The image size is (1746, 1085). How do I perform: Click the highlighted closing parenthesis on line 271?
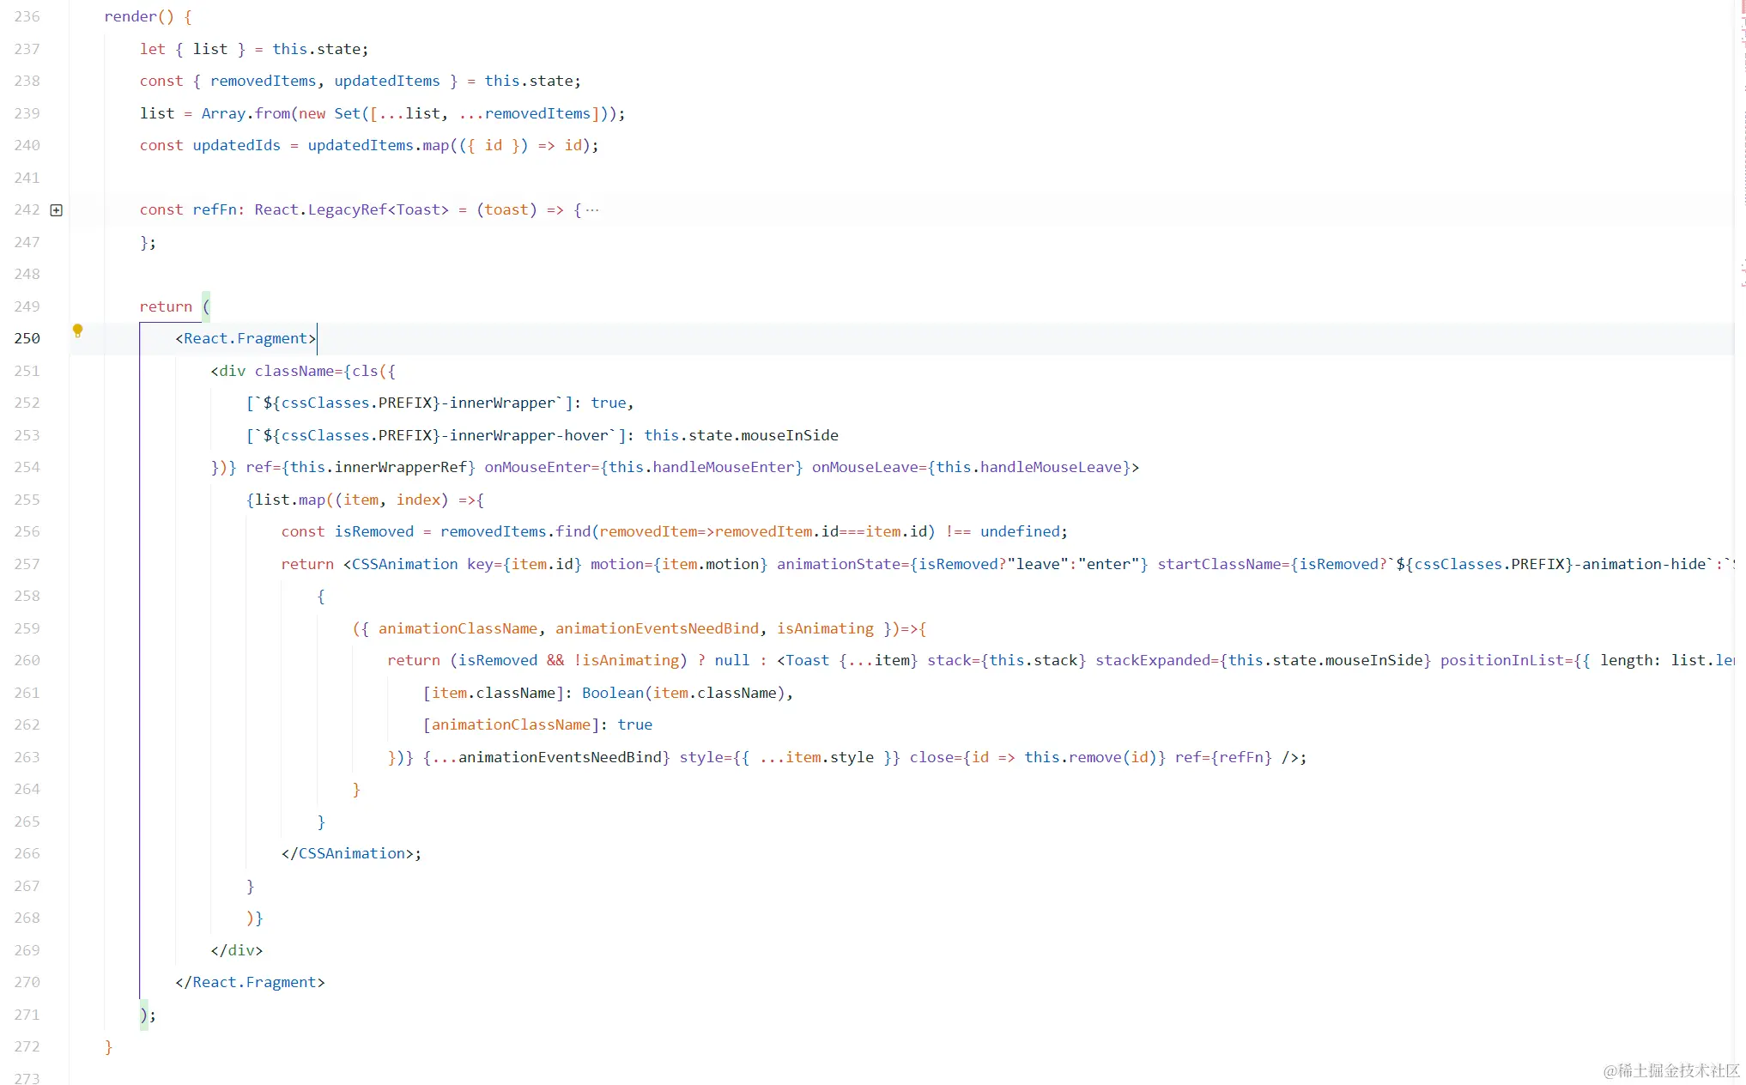coord(143,1015)
